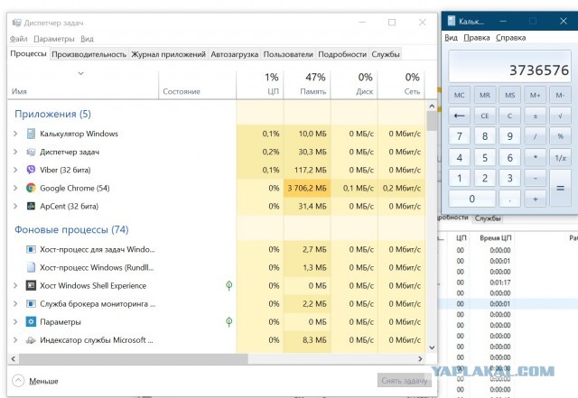Click the ApCent app icon
Screen dimensions: 578x398
click(31, 206)
